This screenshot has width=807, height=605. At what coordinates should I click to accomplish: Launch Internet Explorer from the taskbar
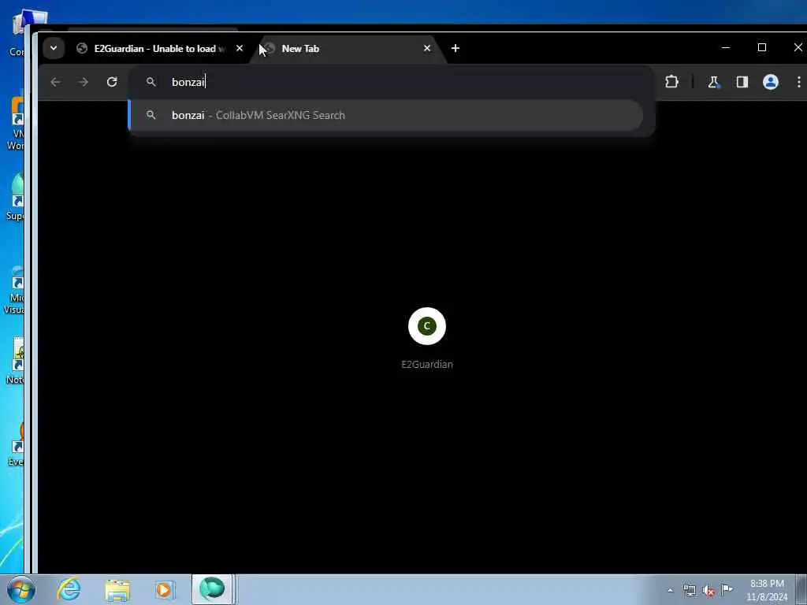(x=69, y=589)
